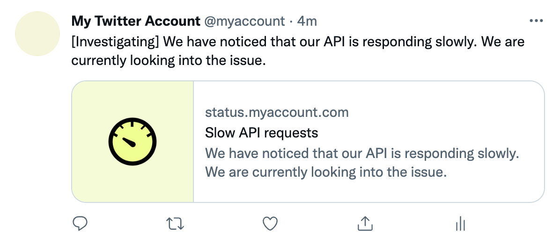Open the My Twitter Account display name
The image size is (560, 244).
coord(135,21)
